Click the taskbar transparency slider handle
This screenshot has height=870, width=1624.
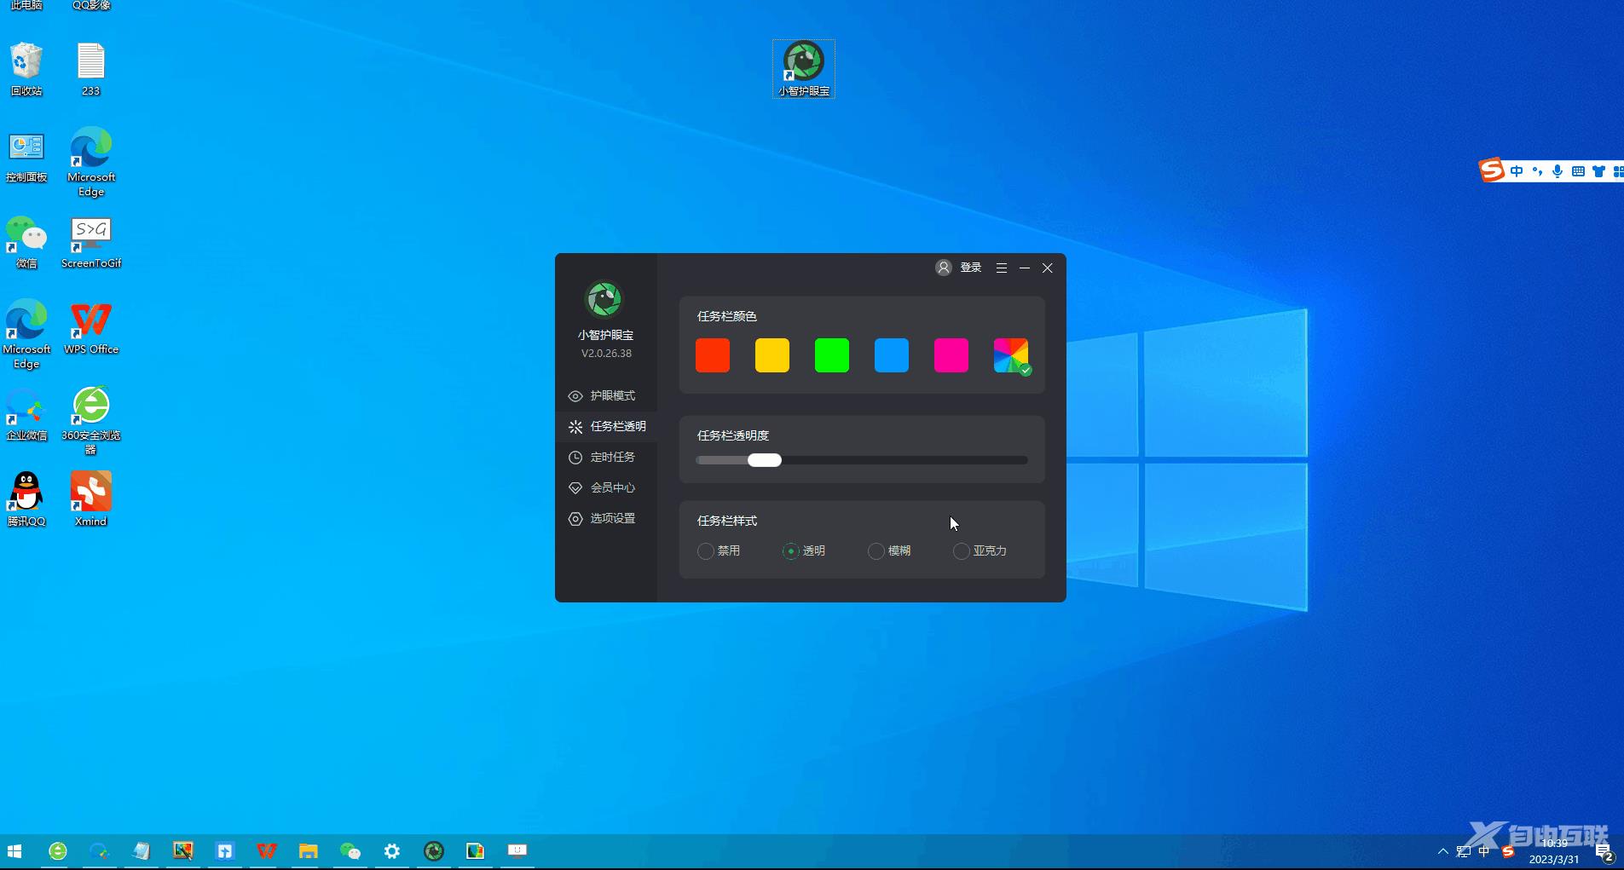[x=765, y=460]
